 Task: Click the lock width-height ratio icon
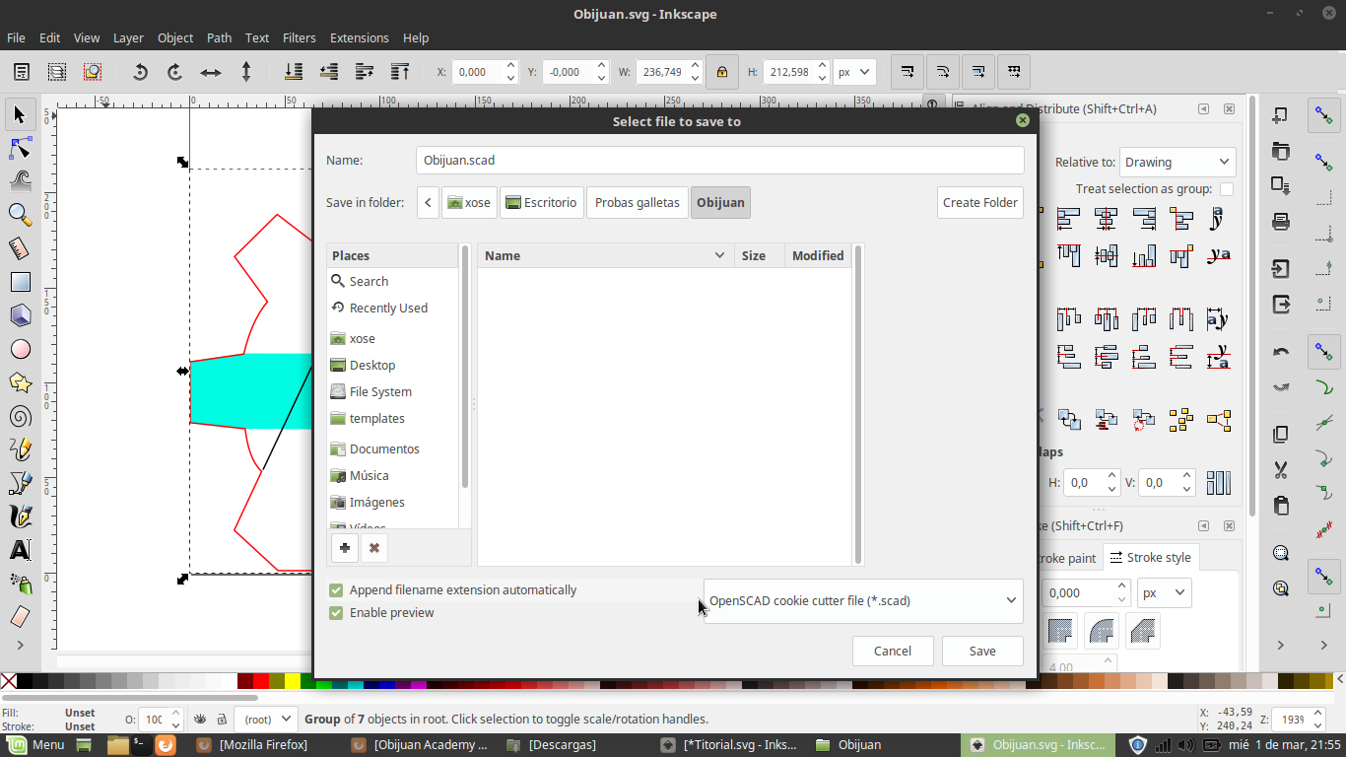pos(722,72)
